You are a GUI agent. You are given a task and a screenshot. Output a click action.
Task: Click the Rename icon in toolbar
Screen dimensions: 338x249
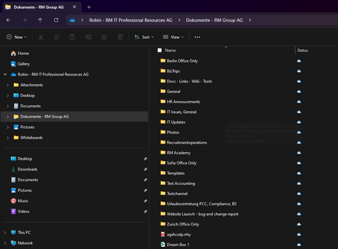pyautogui.click(x=88, y=37)
